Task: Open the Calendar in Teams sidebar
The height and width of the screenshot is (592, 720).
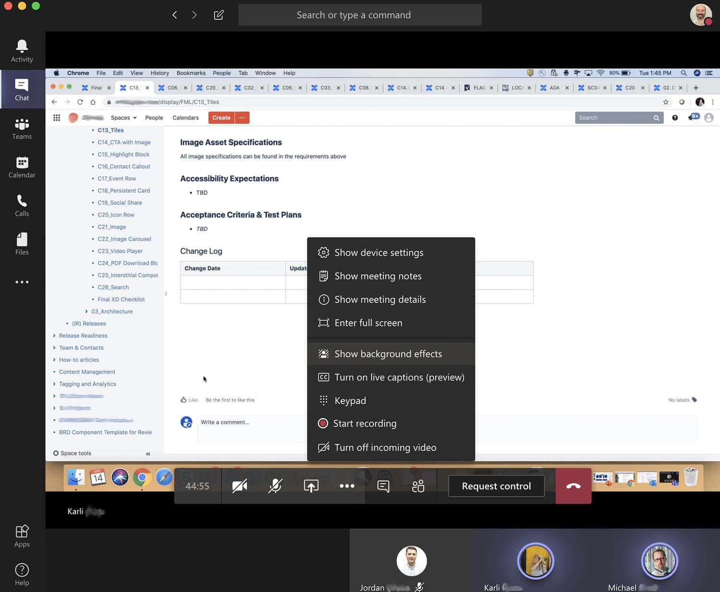Action: tap(22, 167)
